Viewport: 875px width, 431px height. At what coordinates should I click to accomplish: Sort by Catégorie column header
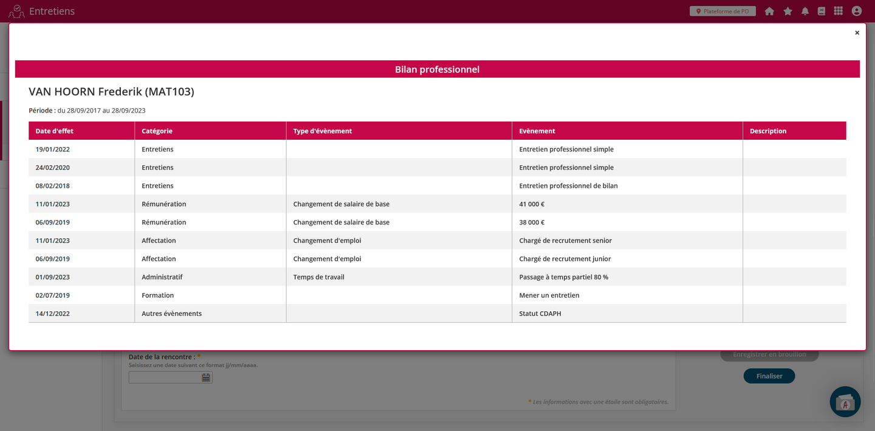coord(157,131)
